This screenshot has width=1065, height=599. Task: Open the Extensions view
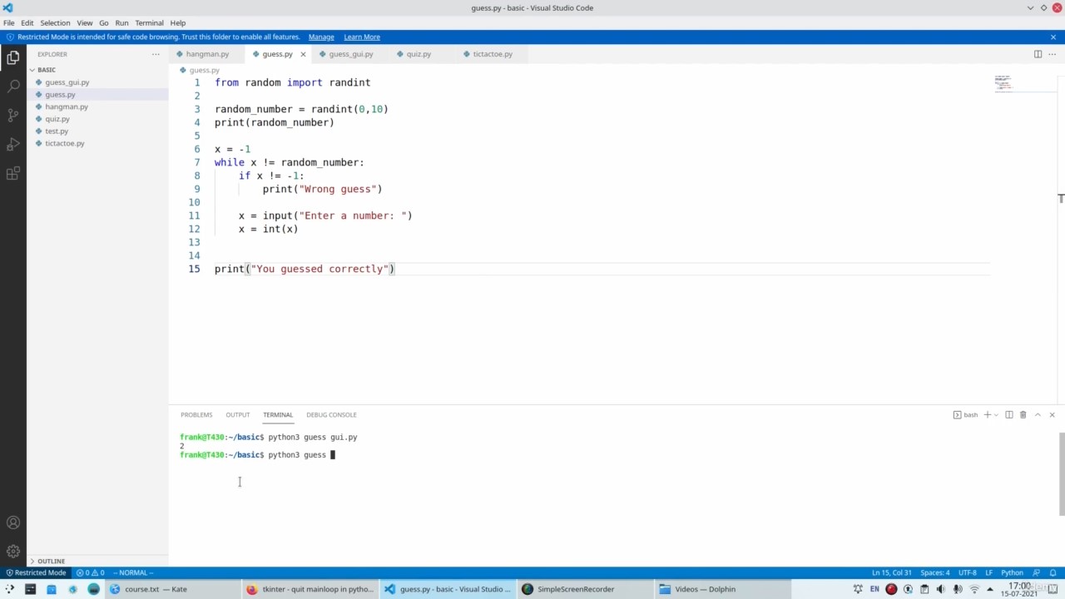click(x=13, y=174)
